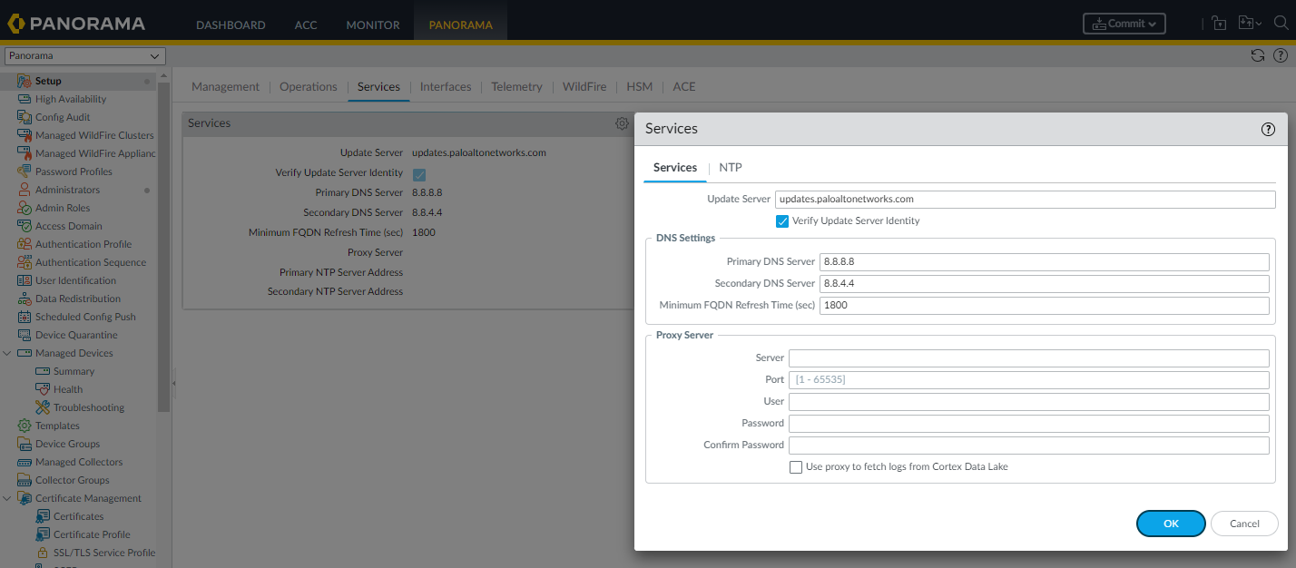The image size is (1296, 568).
Task: Select the ACE setup tab
Action: pos(684,87)
